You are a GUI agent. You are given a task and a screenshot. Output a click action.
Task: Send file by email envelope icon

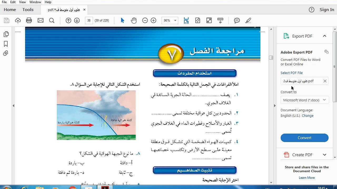(x=40, y=20)
